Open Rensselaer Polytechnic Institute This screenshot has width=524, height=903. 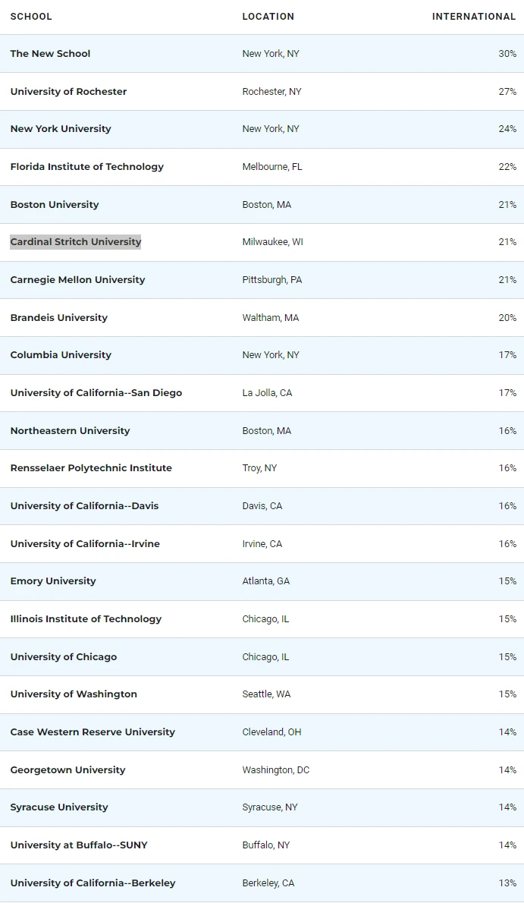[91, 468]
